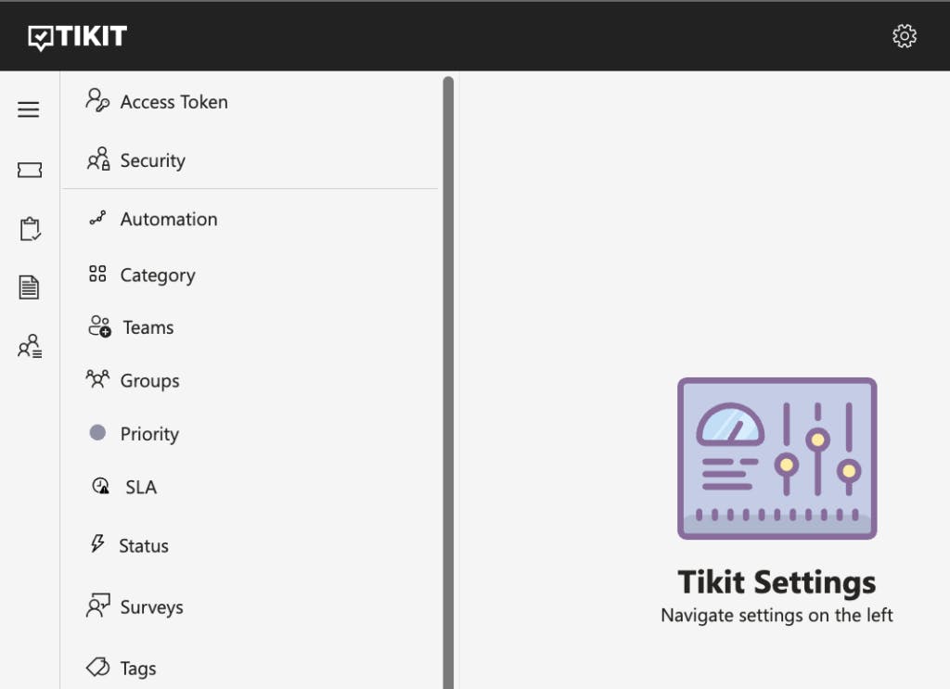This screenshot has height=689, width=950.
Task: Click the Automation workflow icon
Action: pyautogui.click(x=97, y=219)
